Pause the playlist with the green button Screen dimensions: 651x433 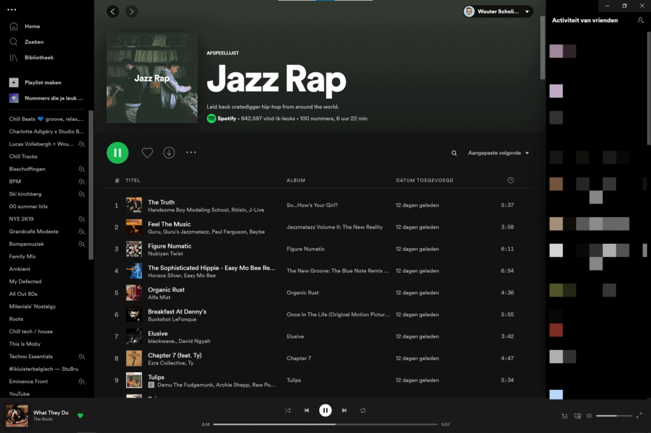click(118, 152)
